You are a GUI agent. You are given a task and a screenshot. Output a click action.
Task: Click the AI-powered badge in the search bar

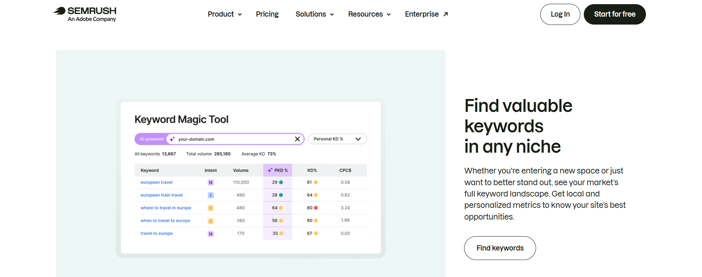pyautogui.click(x=151, y=139)
